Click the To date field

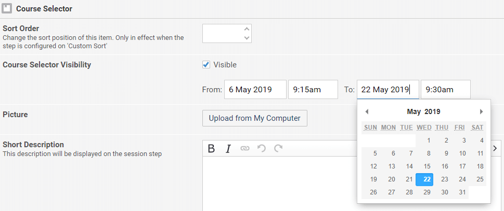387,89
